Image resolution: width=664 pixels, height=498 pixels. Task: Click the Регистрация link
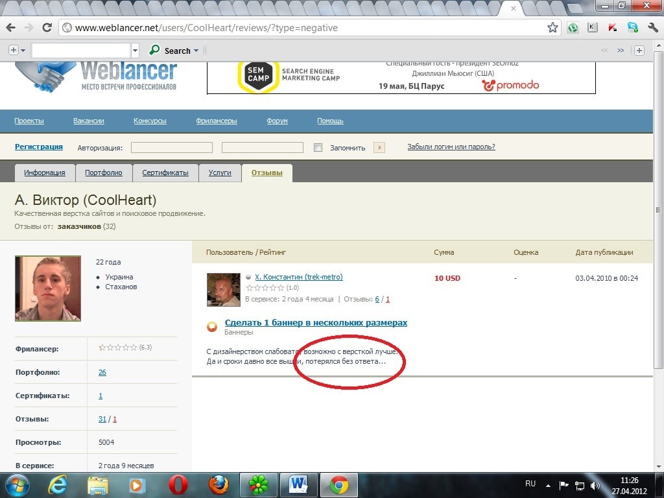(x=38, y=147)
